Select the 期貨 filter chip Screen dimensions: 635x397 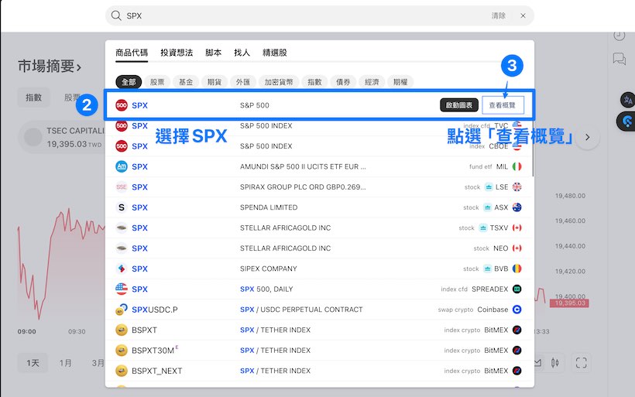215,82
